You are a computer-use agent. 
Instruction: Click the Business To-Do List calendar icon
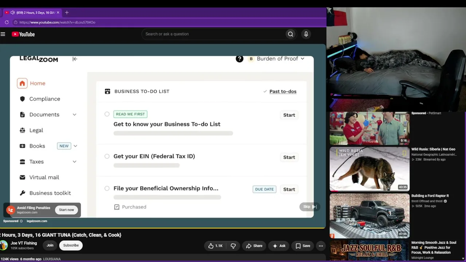point(107,91)
